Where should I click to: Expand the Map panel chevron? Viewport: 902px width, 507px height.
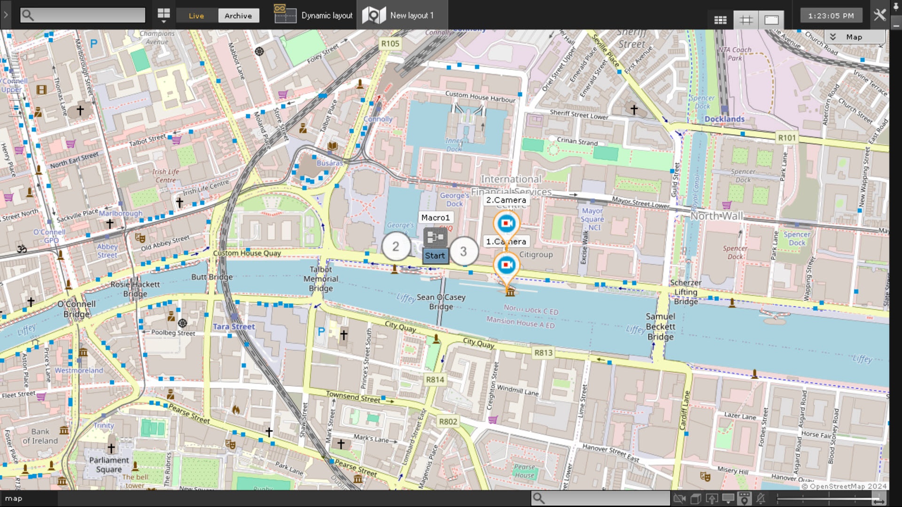click(x=833, y=37)
